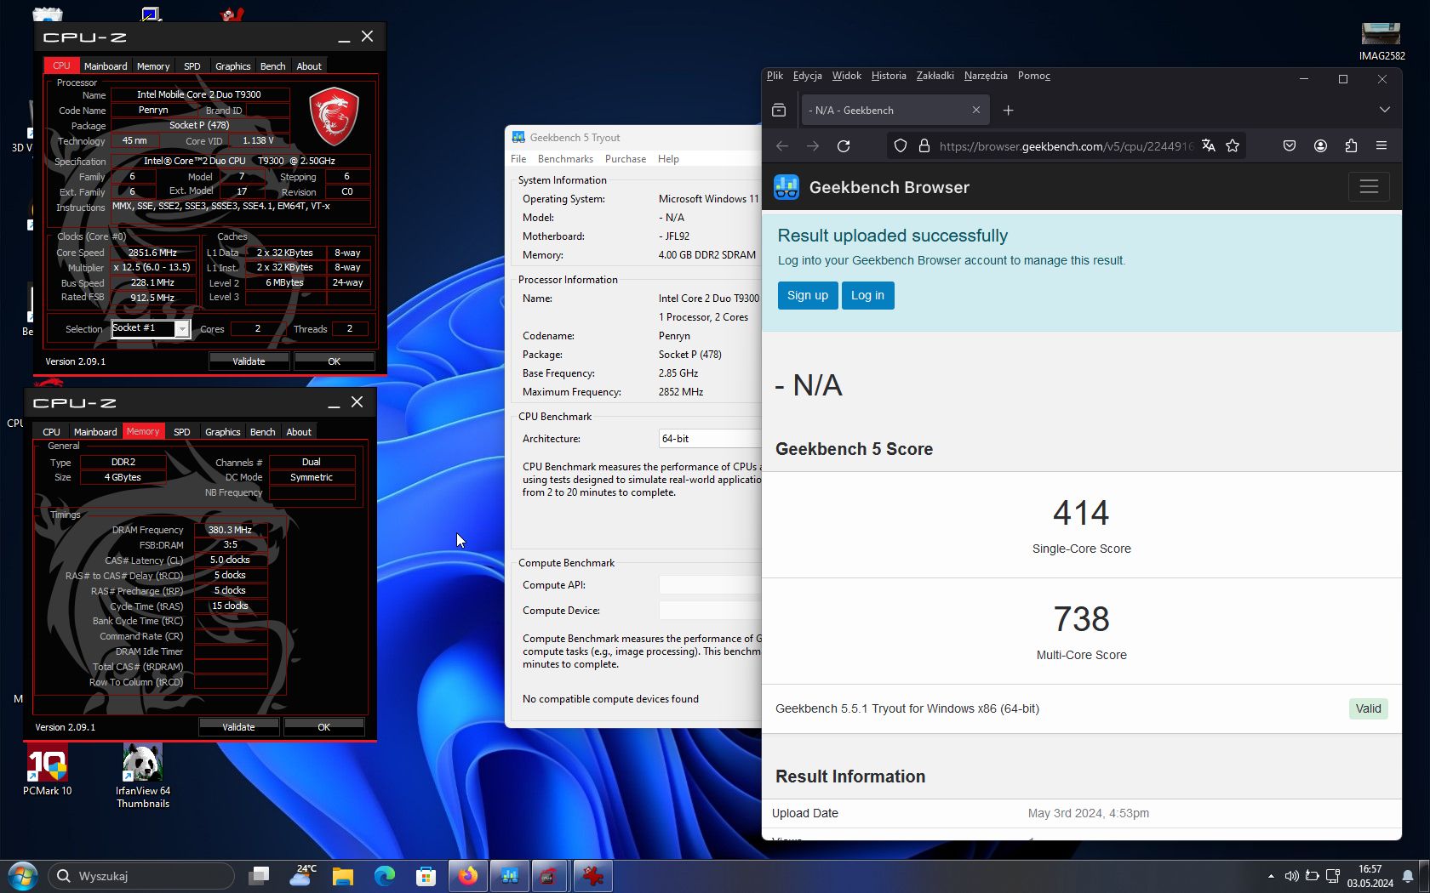This screenshot has width=1430, height=893.
Task: List all Firefox tabs dropdown
Action: [x=1384, y=111]
